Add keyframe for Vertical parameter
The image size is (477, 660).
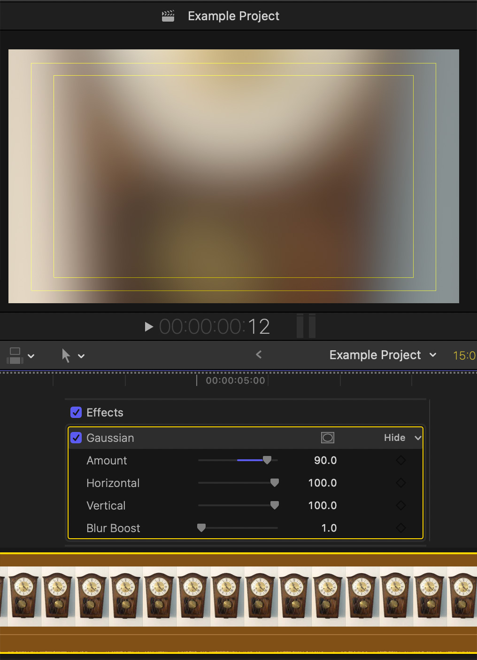coord(400,505)
